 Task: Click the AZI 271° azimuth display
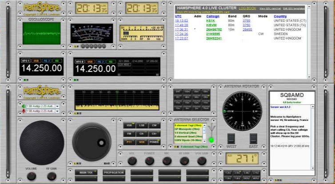(x=242, y=158)
